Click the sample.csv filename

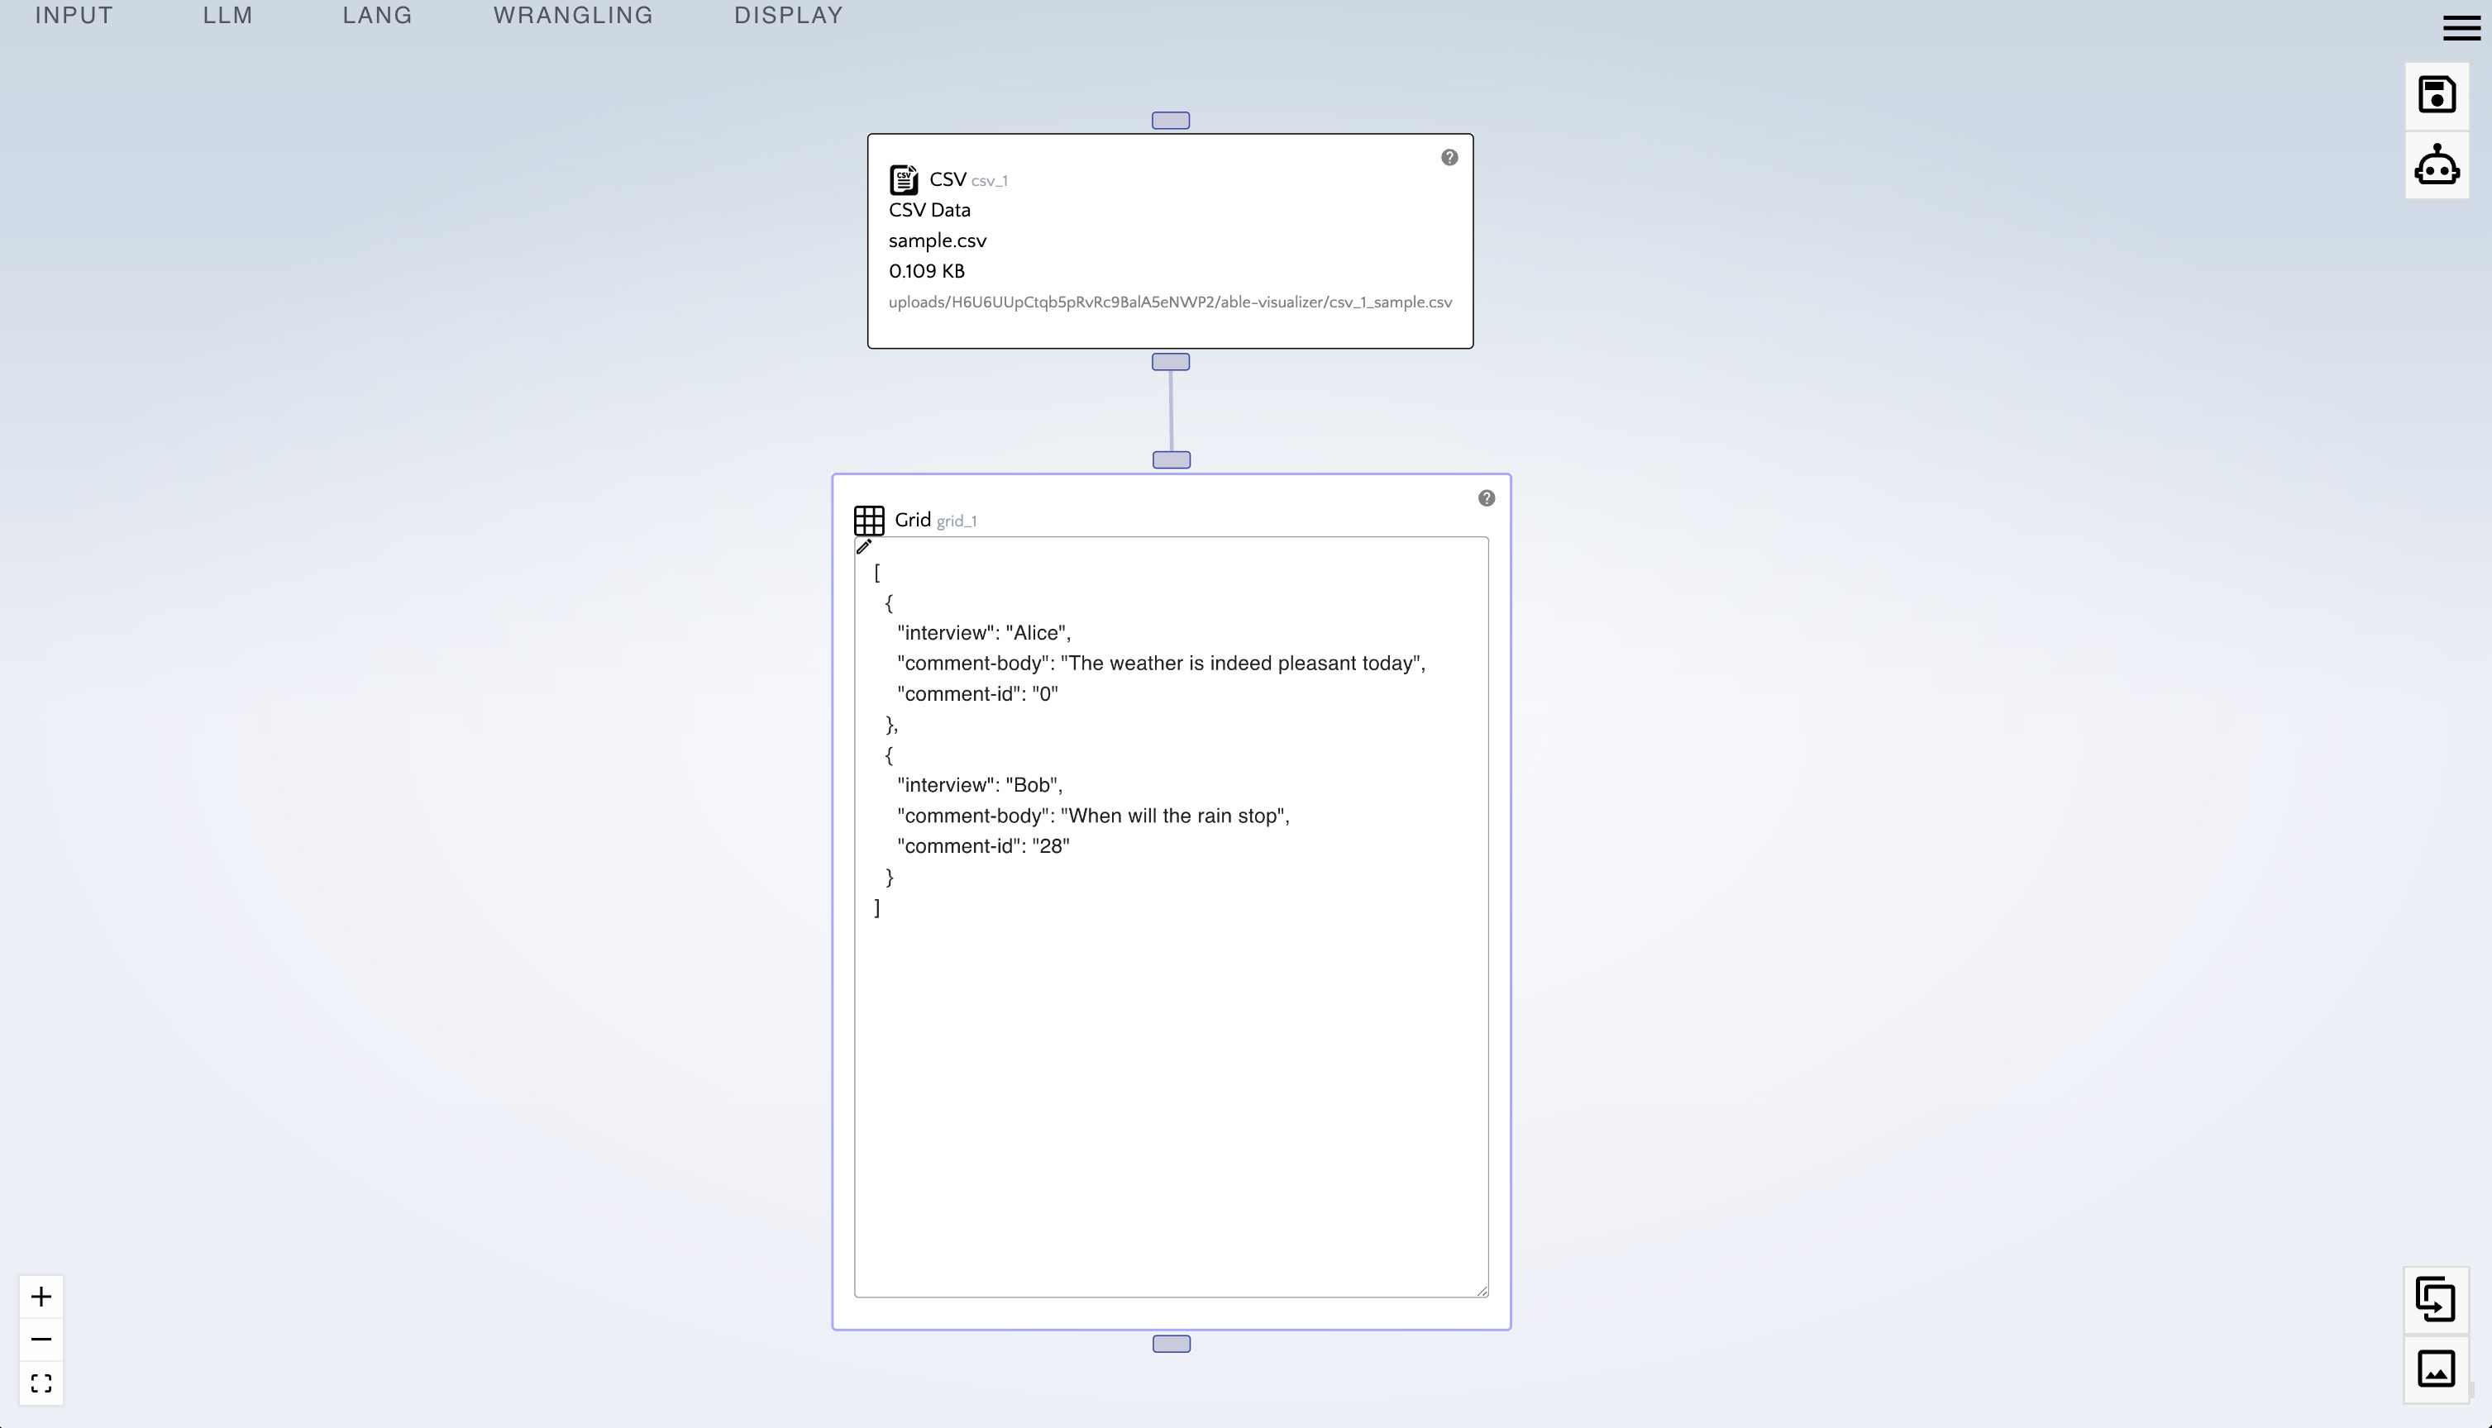click(x=938, y=241)
